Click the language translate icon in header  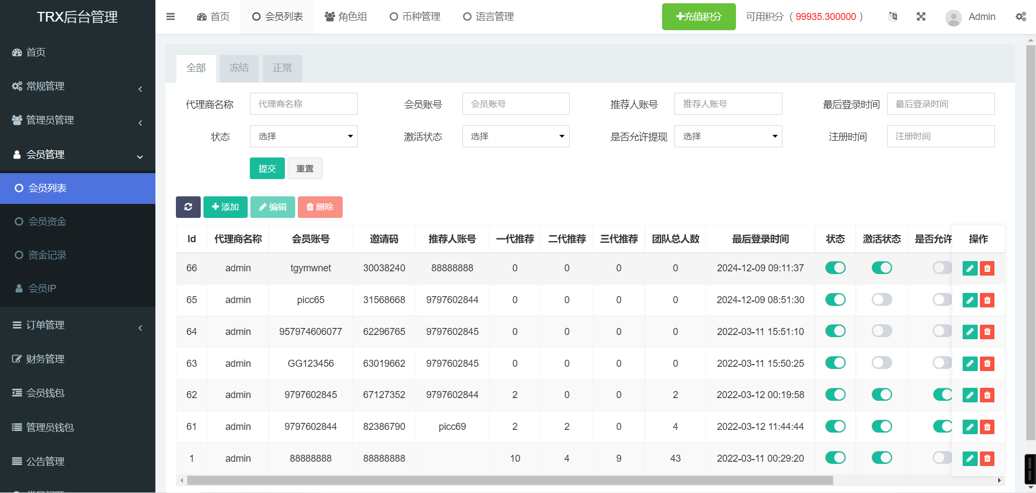click(x=892, y=17)
